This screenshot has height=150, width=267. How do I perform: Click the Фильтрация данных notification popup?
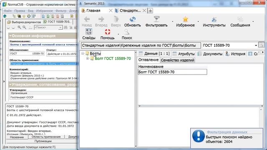coord(227,138)
